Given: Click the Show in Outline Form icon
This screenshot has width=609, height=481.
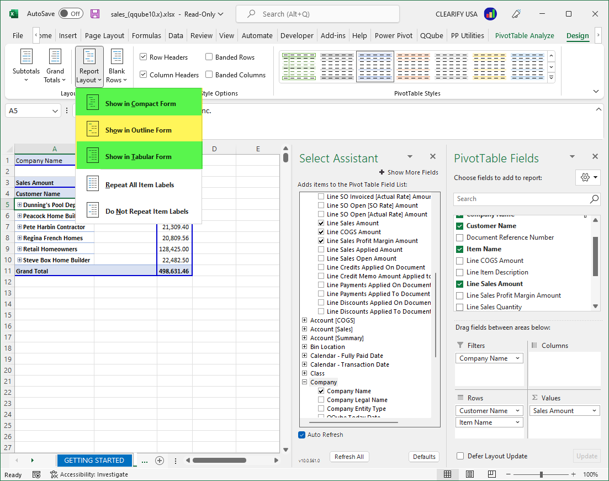Looking at the screenshot, I should 92,129.
